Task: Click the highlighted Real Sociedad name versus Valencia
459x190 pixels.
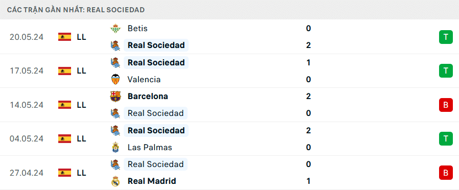Action: [x=156, y=62]
